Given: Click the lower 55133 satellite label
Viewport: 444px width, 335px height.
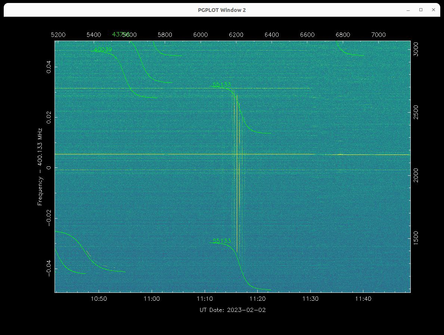Looking at the screenshot, I should tap(222, 241).
